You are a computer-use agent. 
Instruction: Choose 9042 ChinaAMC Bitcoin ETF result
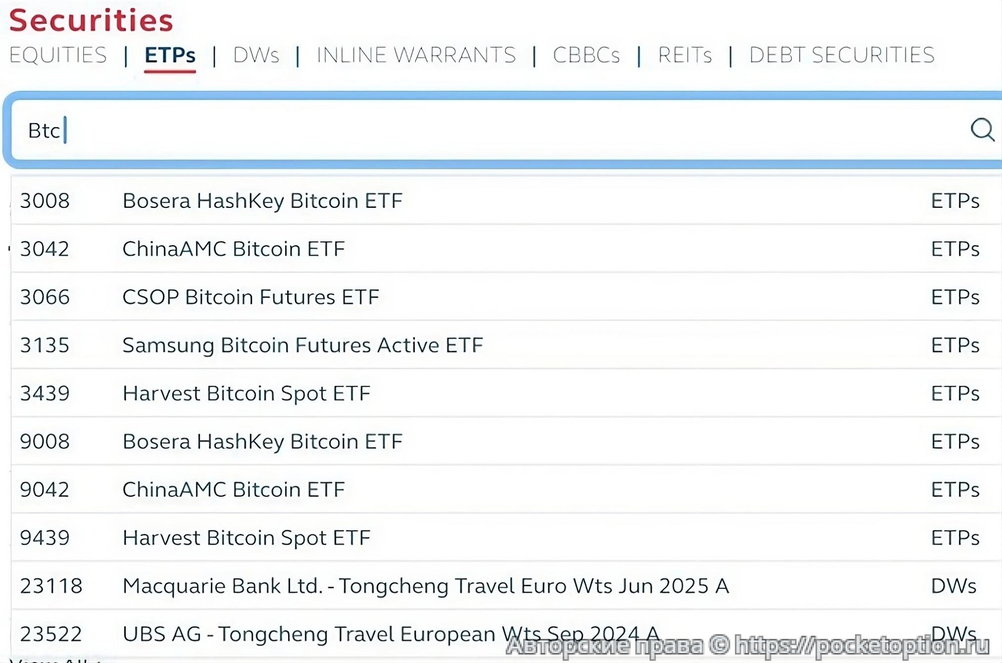click(233, 489)
